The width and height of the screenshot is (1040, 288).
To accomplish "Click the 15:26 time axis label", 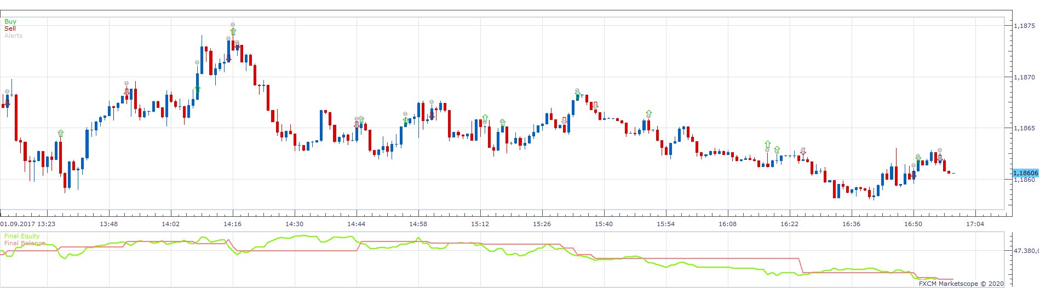I will (x=542, y=224).
